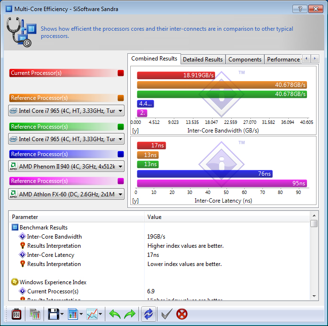Open the AMD Athlon FX-60 dropdown
This screenshot has width=328, height=326.
[x=66, y=194]
